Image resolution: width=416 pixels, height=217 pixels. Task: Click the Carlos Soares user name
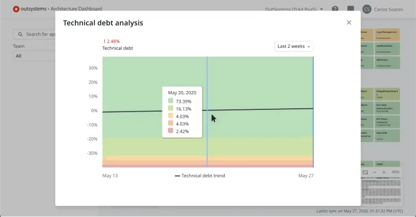pos(388,9)
